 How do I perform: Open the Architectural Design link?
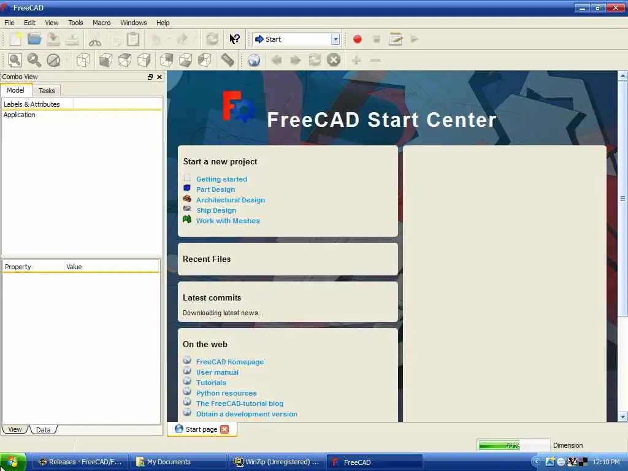click(231, 200)
